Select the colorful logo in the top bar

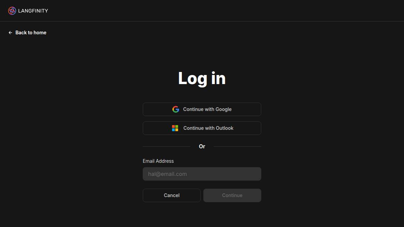tap(12, 10)
